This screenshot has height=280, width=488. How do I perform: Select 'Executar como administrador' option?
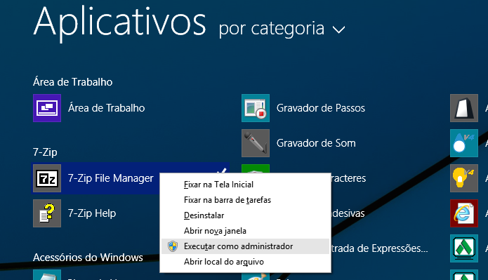coord(245,246)
